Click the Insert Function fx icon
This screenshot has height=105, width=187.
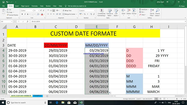[28, 22]
